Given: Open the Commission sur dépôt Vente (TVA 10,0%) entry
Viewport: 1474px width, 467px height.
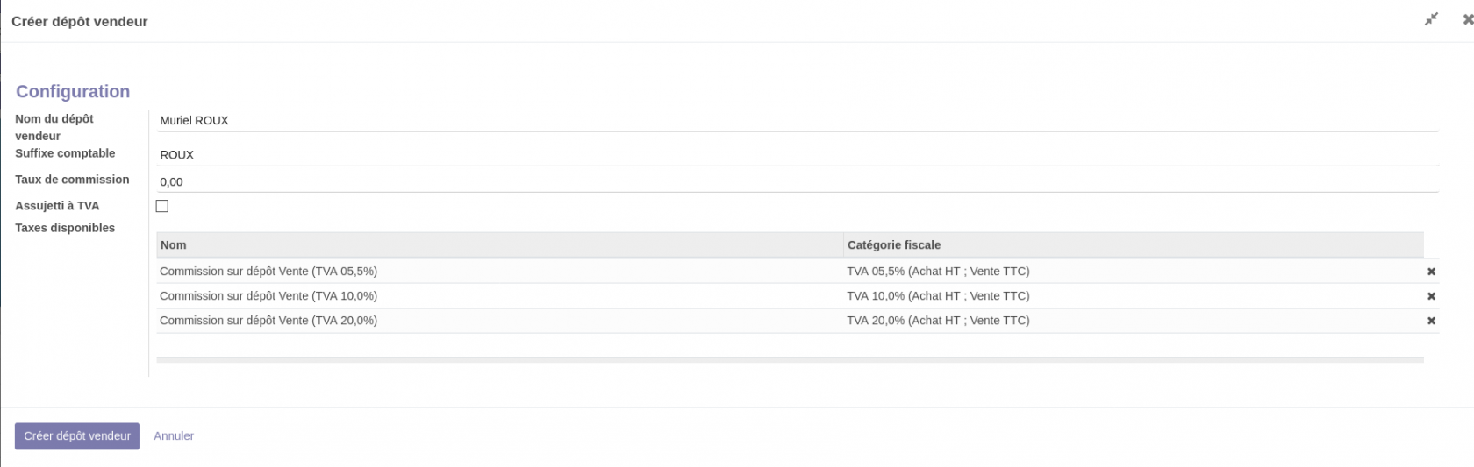Looking at the screenshot, I should click(268, 296).
